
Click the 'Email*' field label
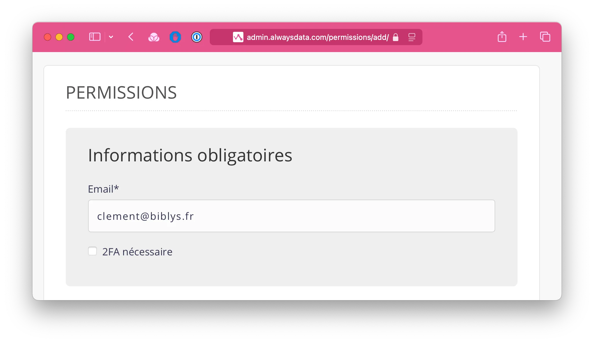pos(103,189)
